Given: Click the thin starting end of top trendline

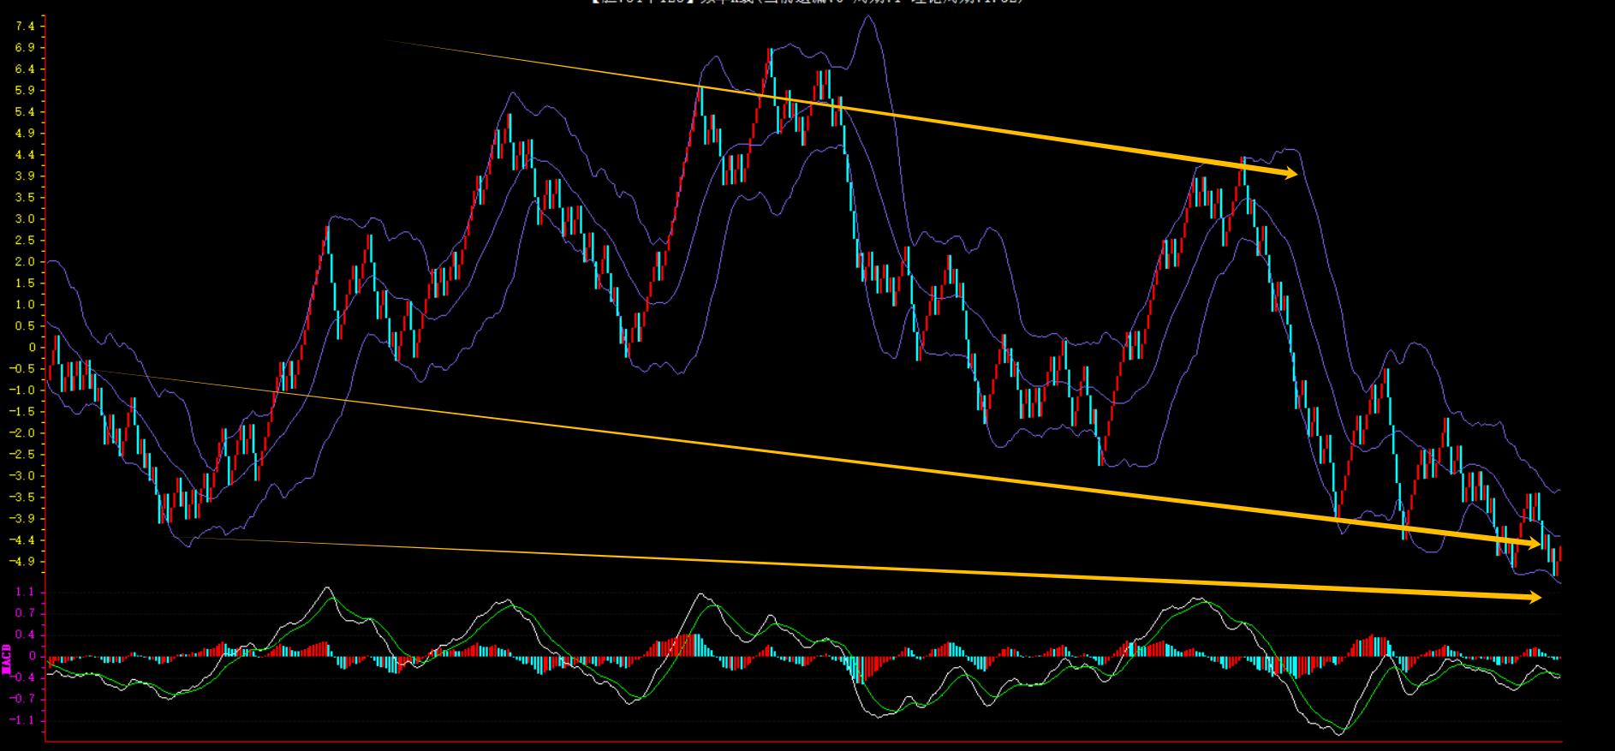Looking at the screenshot, I should 390,41.
